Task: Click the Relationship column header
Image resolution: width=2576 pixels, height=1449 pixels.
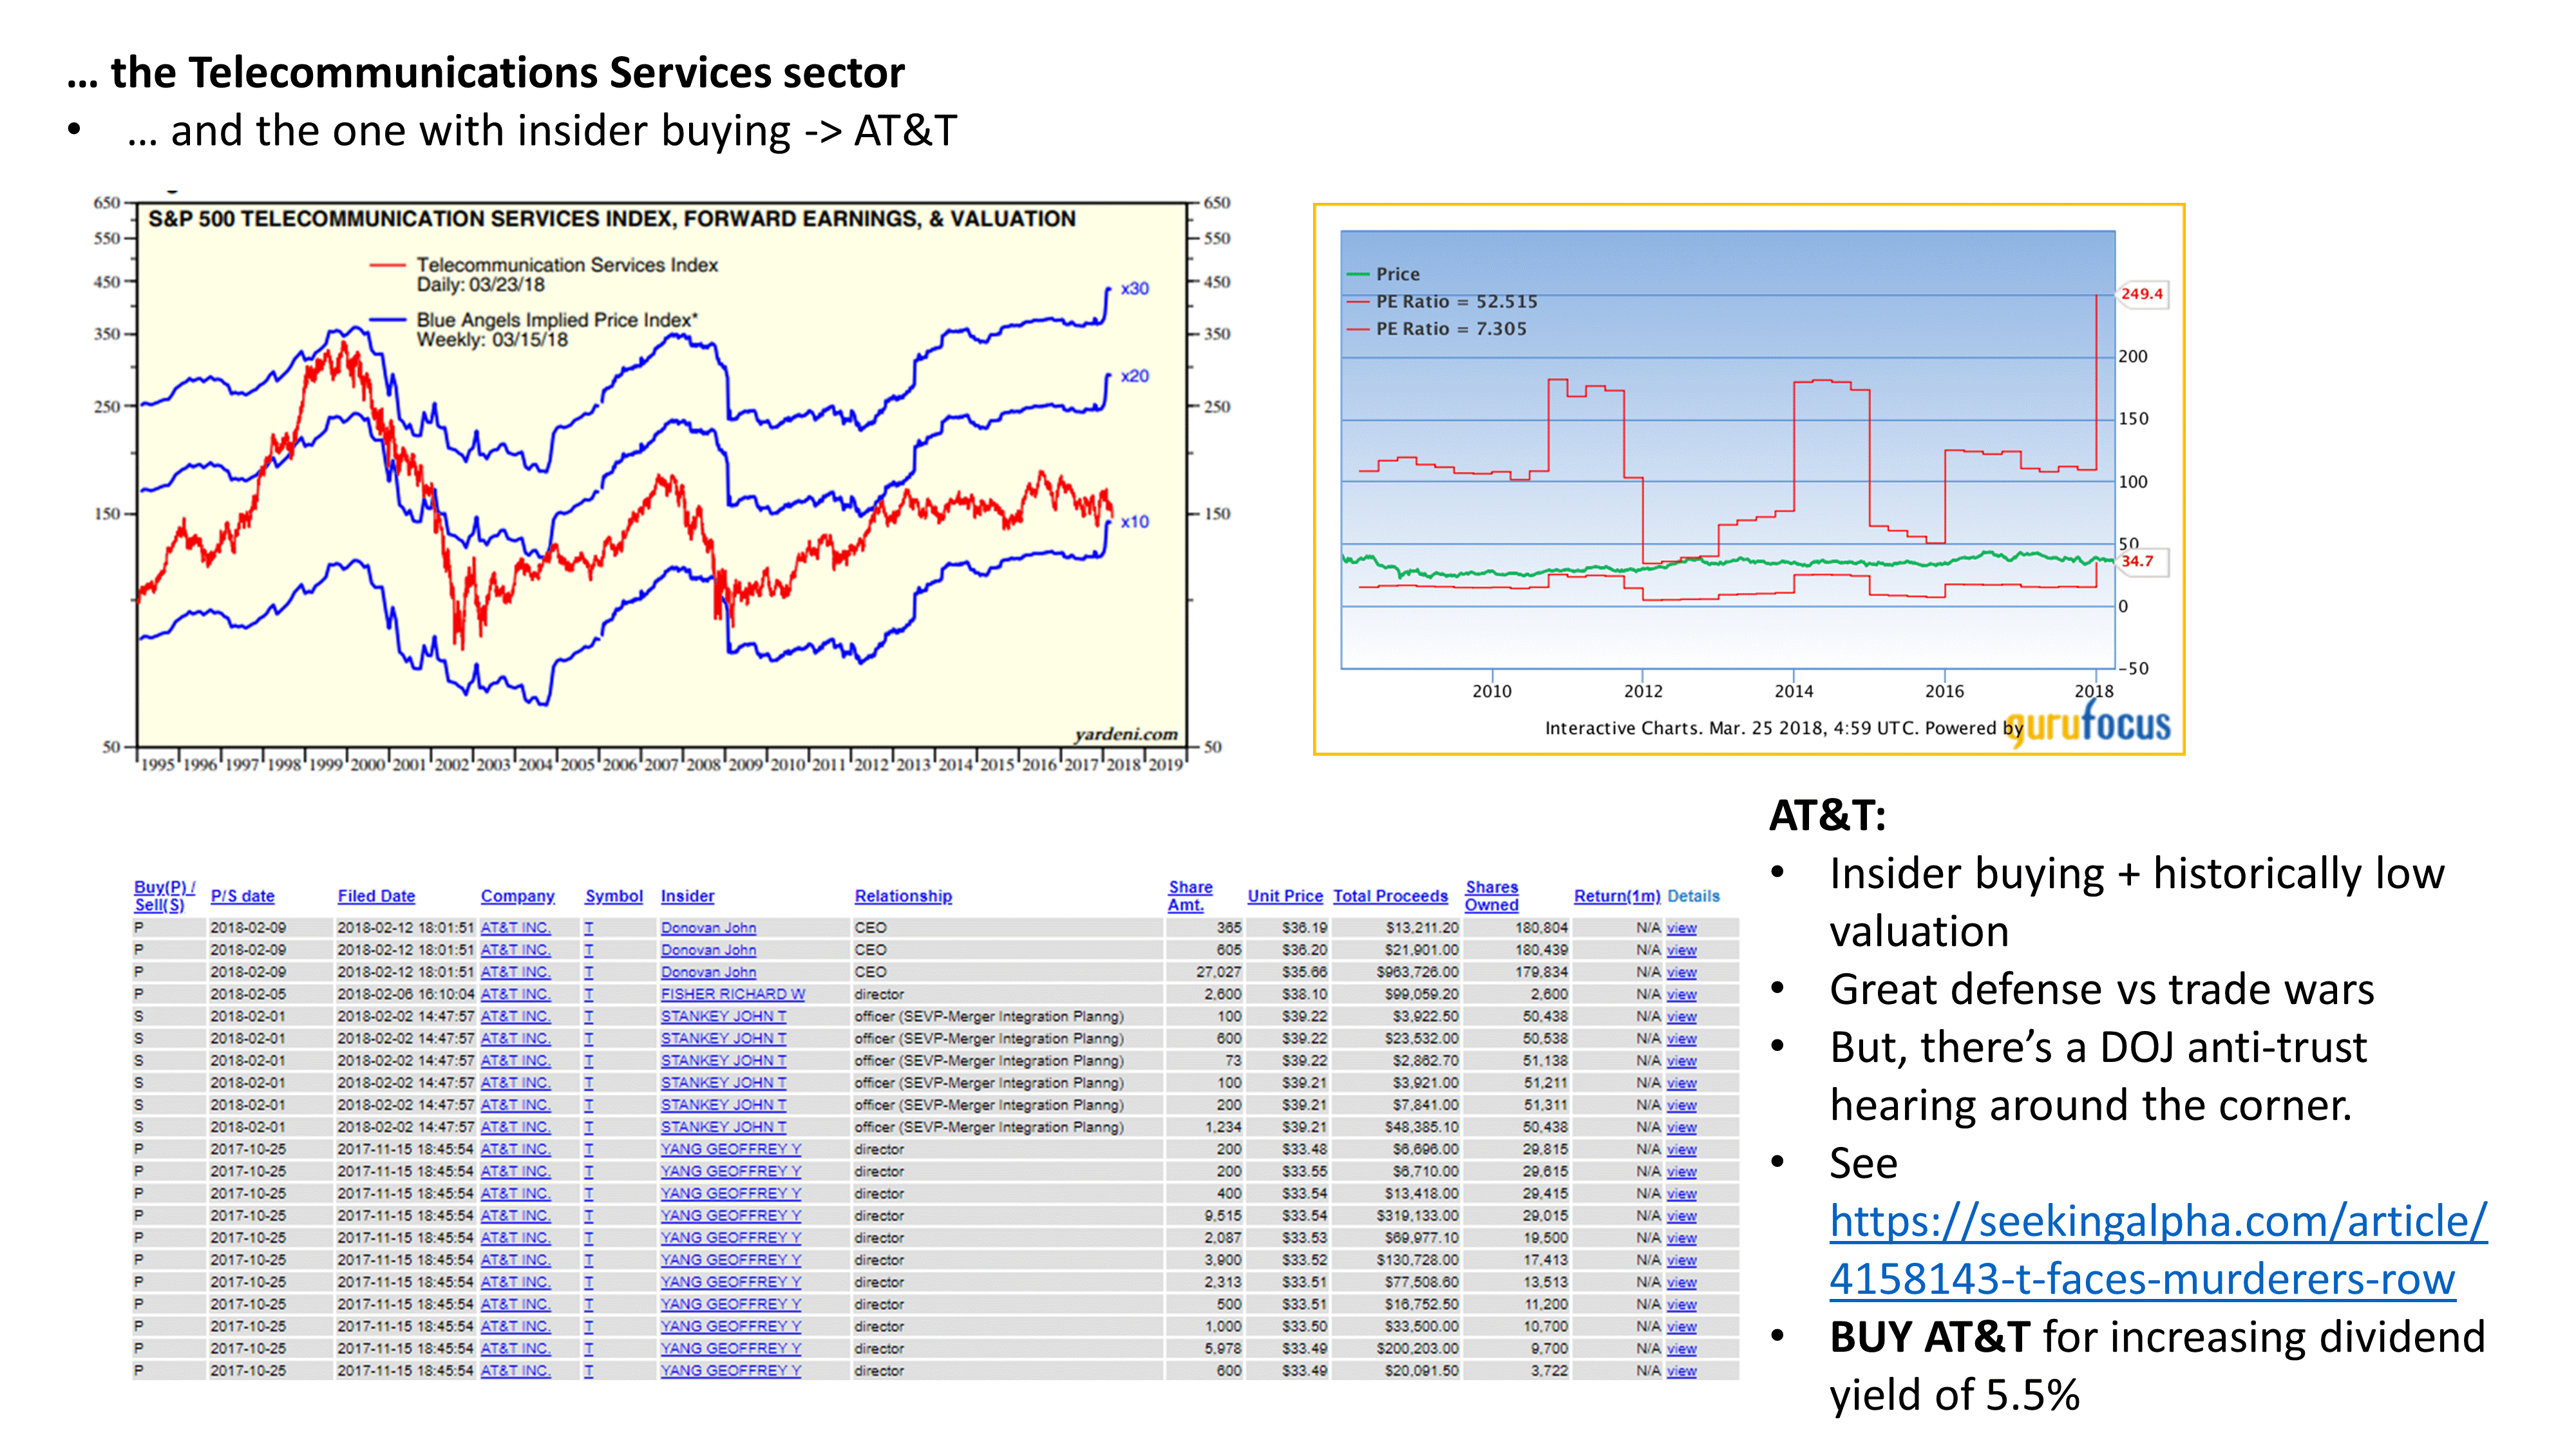Action: coord(902,896)
